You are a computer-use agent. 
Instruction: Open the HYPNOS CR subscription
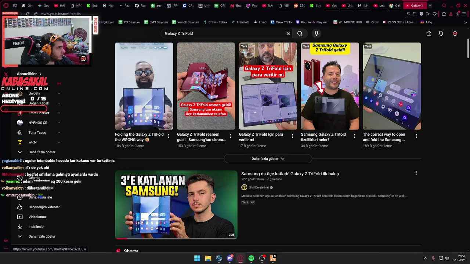click(38, 123)
